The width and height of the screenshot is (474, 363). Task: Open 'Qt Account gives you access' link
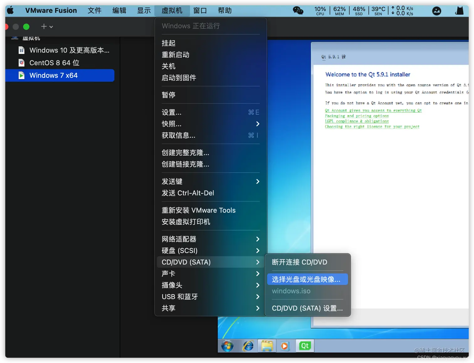[373, 110]
